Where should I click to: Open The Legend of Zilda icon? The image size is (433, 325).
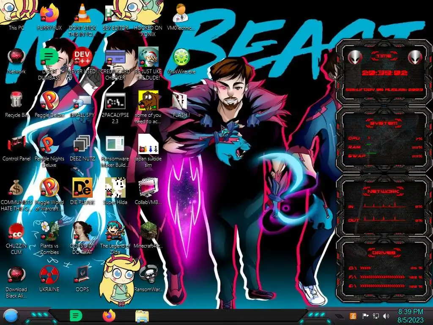point(115,238)
